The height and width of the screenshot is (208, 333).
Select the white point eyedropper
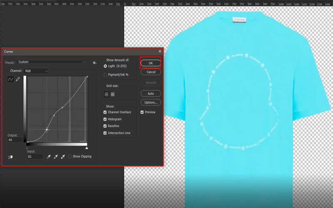tap(63, 157)
